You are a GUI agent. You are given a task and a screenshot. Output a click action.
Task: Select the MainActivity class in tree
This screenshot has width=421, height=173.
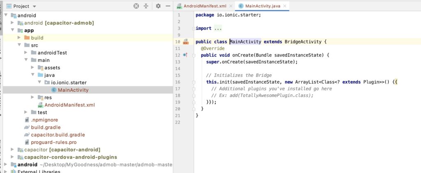pyautogui.click(x=73, y=90)
